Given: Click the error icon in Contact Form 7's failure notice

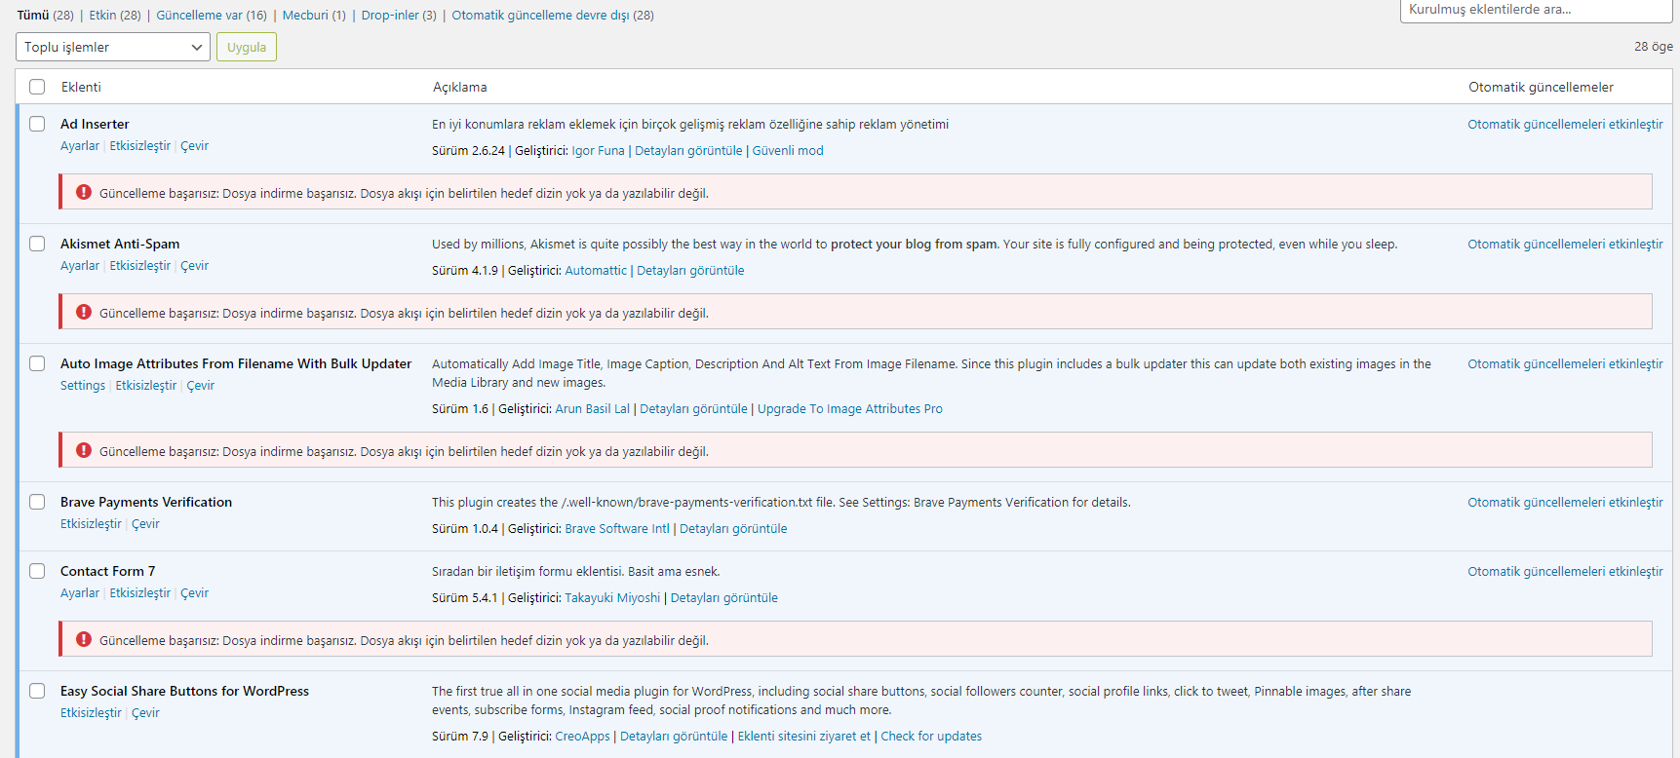Looking at the screenshot, I should [84, 639].
